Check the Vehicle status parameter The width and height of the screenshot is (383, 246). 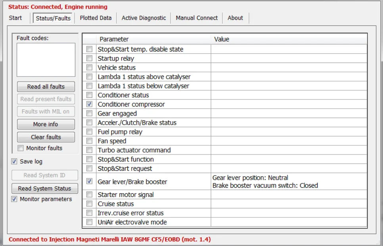(x=89, y=67)
